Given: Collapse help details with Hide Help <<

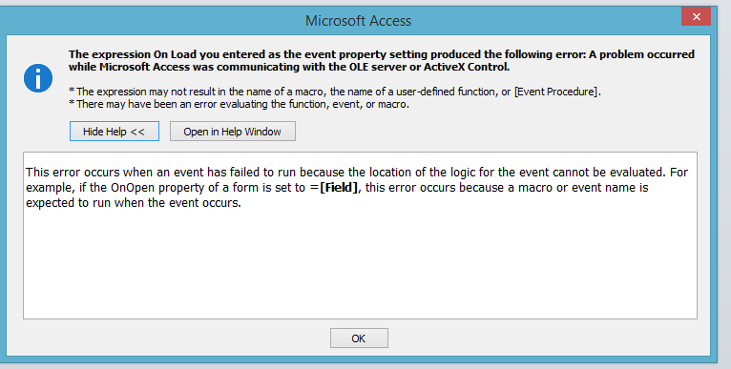Looking at the screenshot, I should (115, 132).
